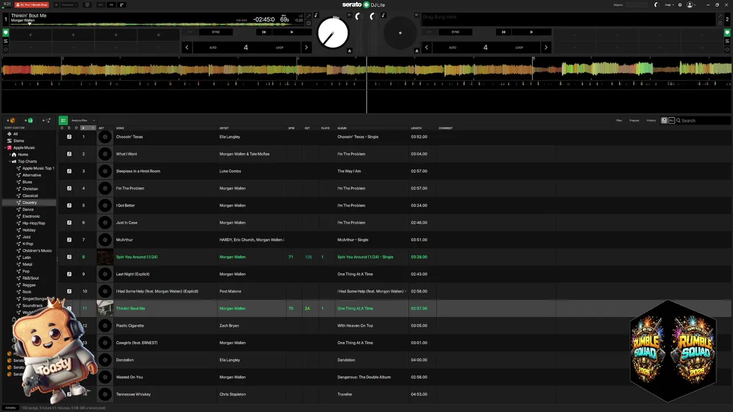
Task: Click deck 1 platter jog wheel
Action: coord(333,34)
